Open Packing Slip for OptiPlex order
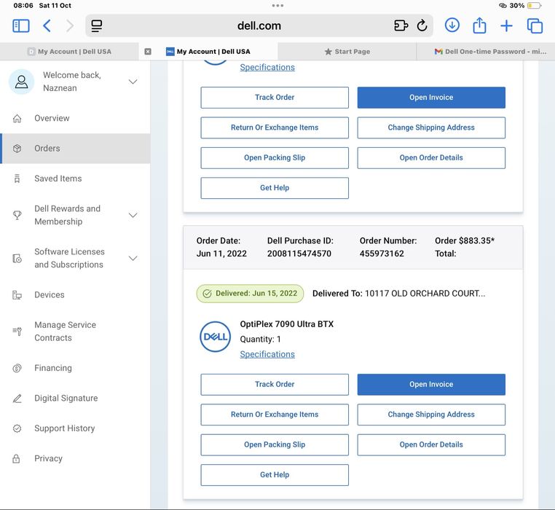Viewport: 555px width, 510px height. (x=275, y=444)
